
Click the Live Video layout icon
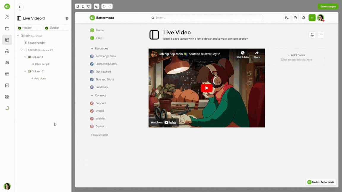pyautogui.click(x=154, y=35)
